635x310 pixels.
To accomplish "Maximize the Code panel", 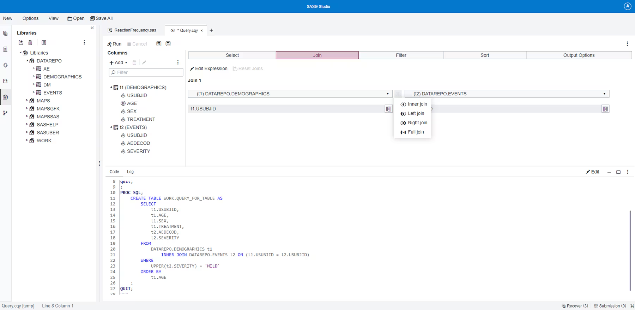I will (x=618, y=172).
